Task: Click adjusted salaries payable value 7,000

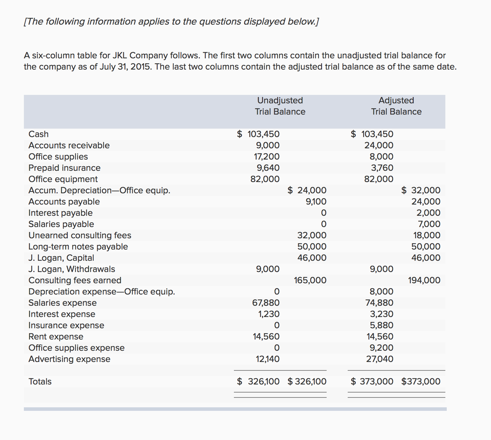Action: pyautogui.click(x=429, y=224)
